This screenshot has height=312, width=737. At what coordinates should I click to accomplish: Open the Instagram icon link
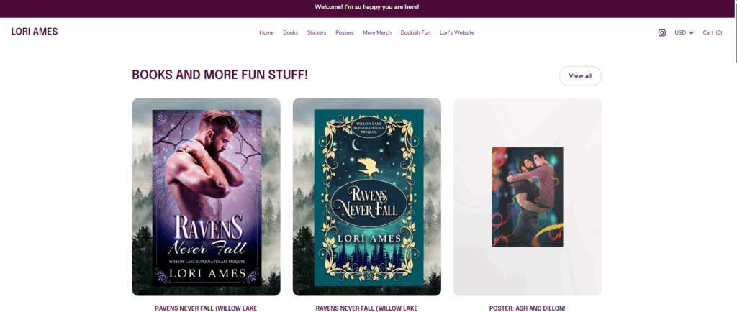pyautogui.click(x=661, y=32)
